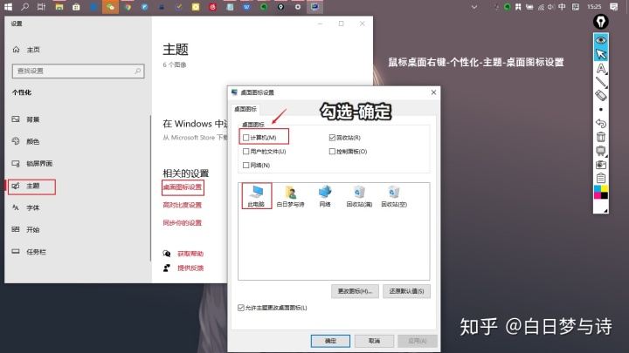Click the camera snapshot icon in annotation toolbar
This screenshot has width=629, height=353.
pyautogui.click(x=600, y=165)
